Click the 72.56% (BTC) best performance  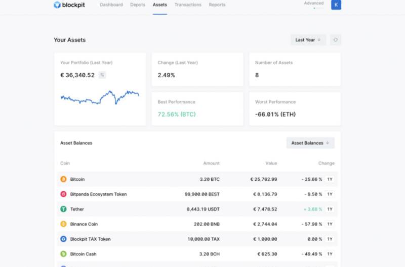coord(177,114)
